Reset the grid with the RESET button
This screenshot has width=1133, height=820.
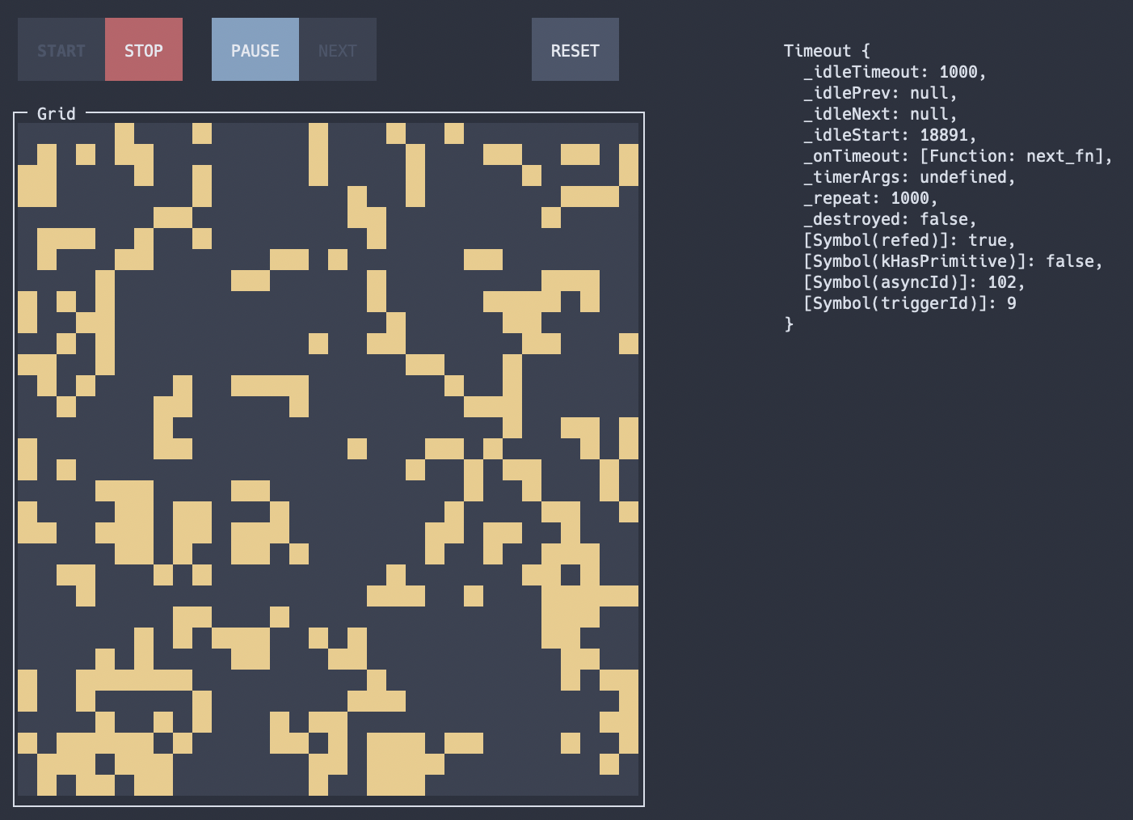pyautogui.click(x=575, y=49)
